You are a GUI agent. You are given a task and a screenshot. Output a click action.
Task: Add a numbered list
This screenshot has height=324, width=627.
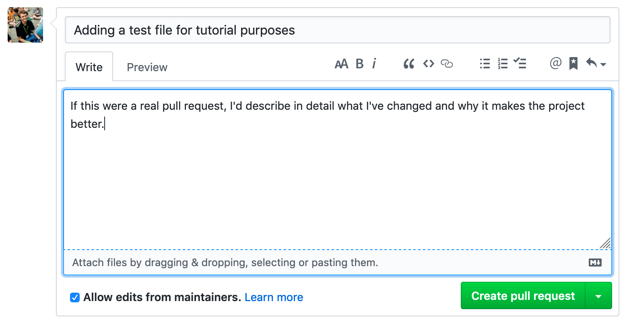502,64
